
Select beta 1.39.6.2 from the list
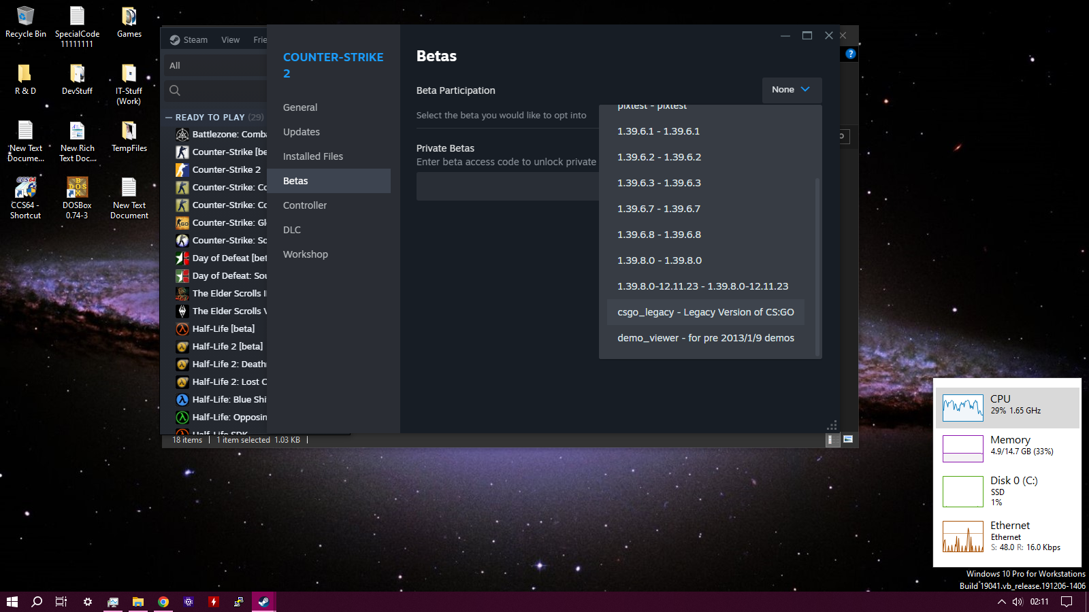click(706, 157)
